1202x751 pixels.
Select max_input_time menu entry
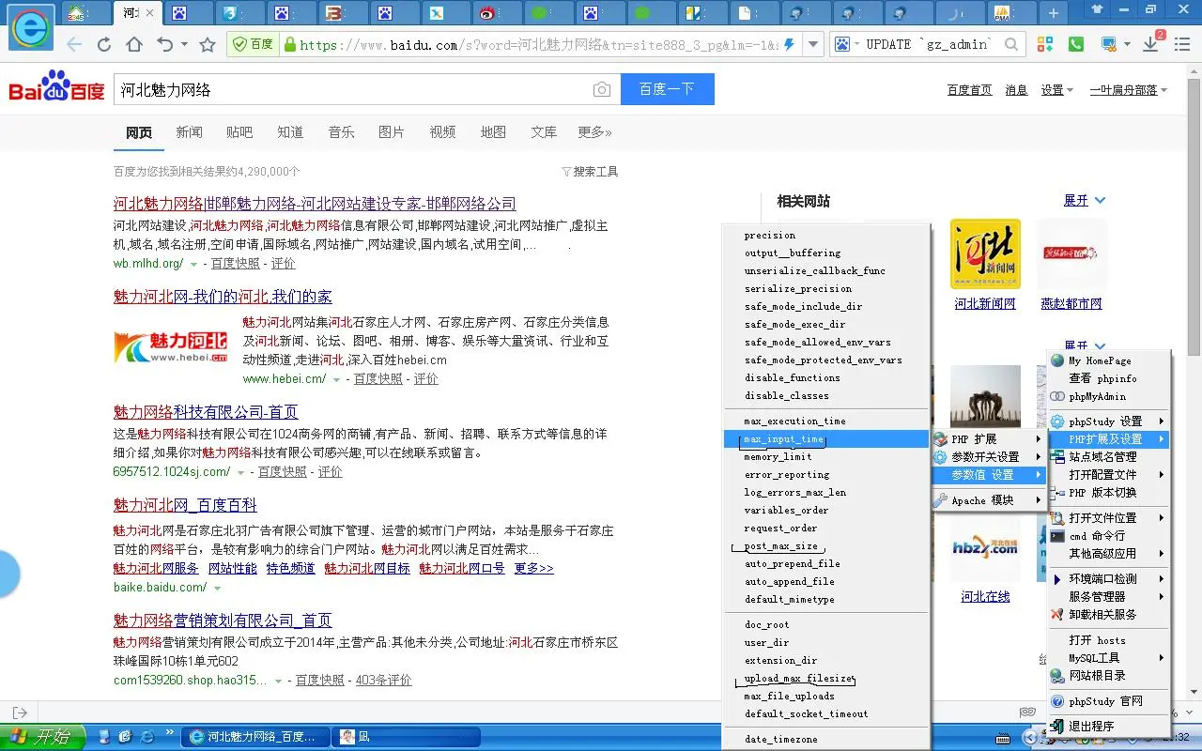826,439
